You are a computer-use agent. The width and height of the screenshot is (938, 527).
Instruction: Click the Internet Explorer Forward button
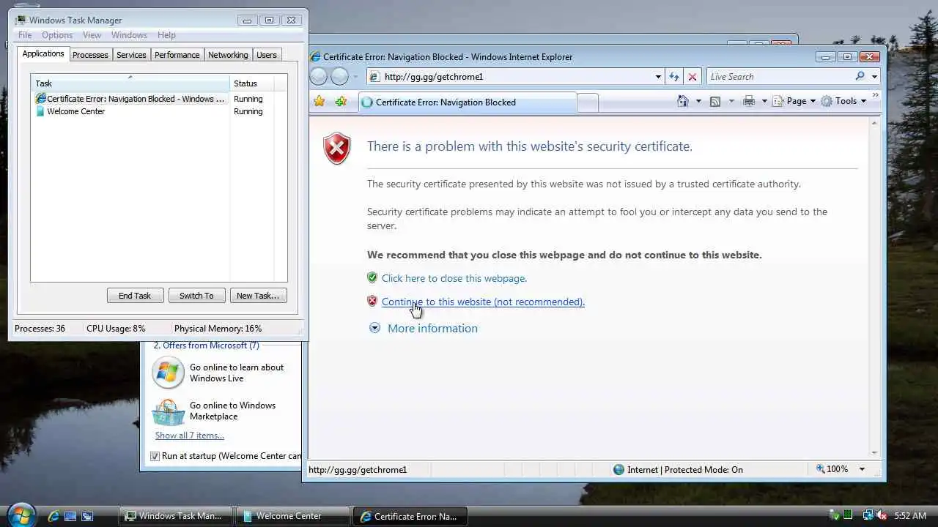pos(339,76)
